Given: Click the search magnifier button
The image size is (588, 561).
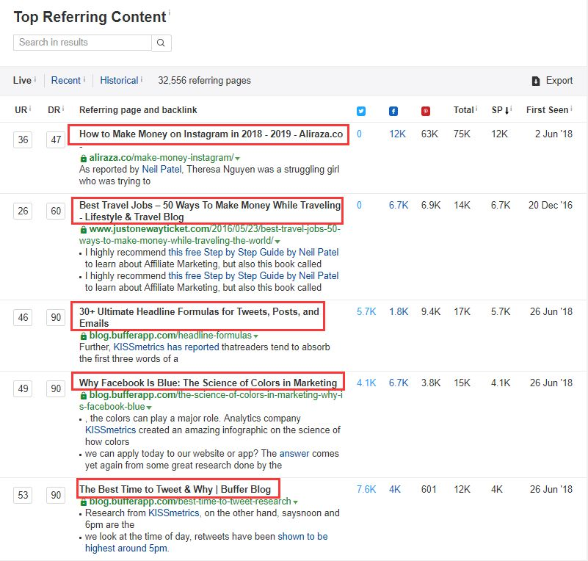Looking at the screenshot, I should (x=161, y=43).
